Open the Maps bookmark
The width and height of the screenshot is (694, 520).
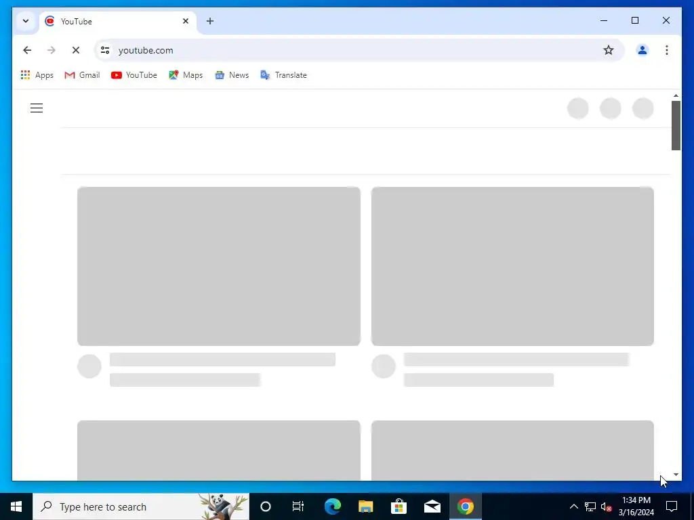tap(186, 75)
